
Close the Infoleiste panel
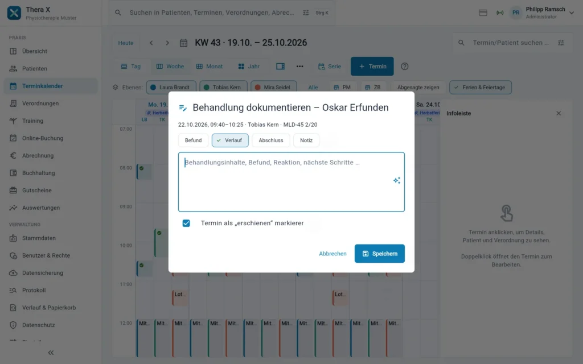[x=559, y=113]
